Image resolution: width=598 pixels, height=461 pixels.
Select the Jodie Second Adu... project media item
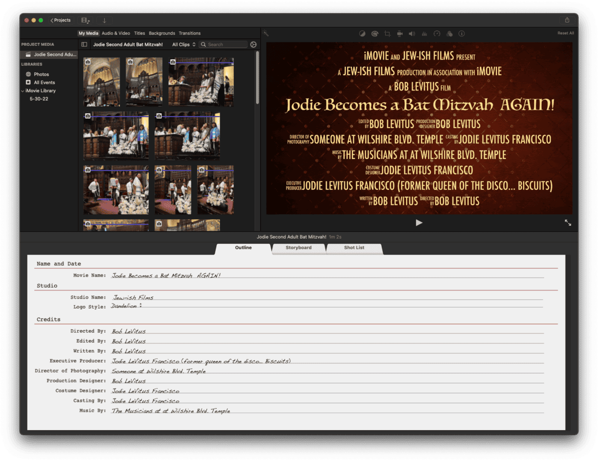click(x=49, y=54)
